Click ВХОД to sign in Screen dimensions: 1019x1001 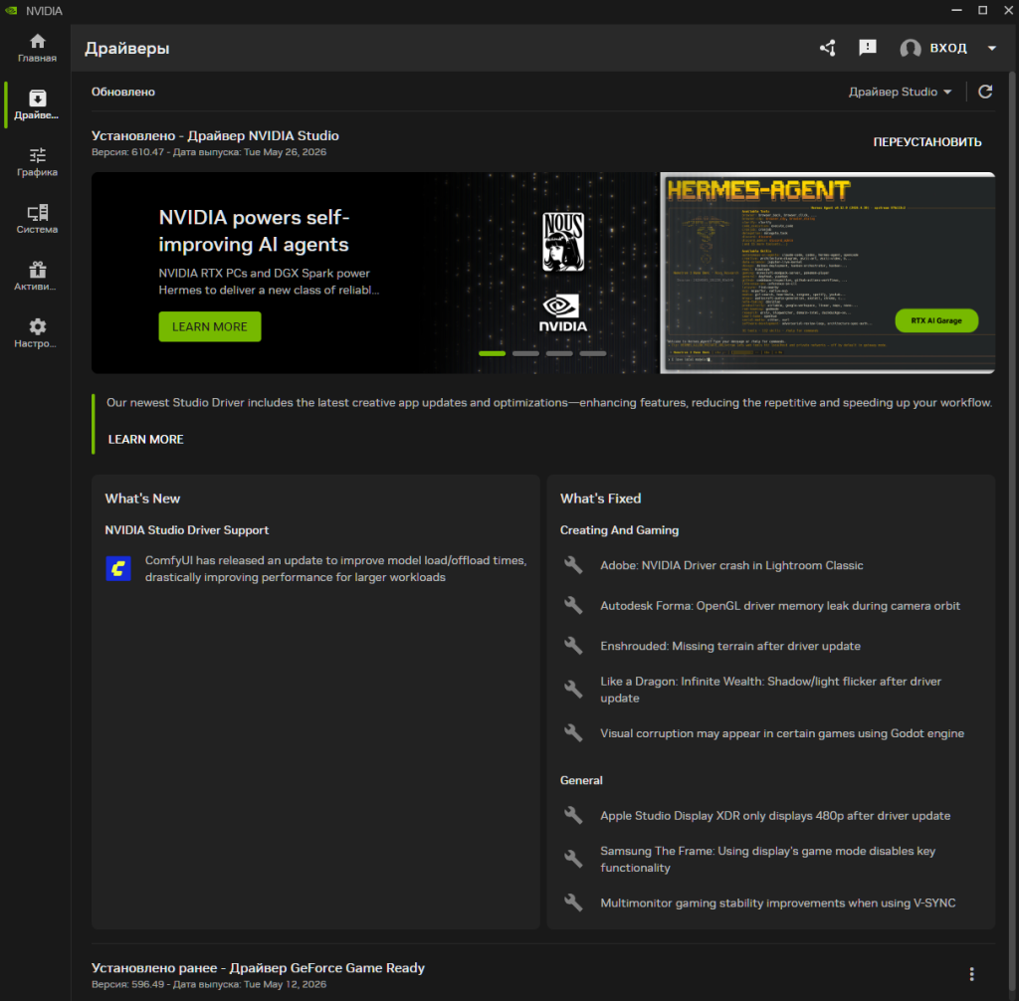coord(948,48)
